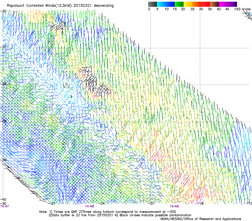The width and height of the screenshot is (252, 221).
Task: Click the green 15–20 knots legend color
Action: (x=179, y=4)
